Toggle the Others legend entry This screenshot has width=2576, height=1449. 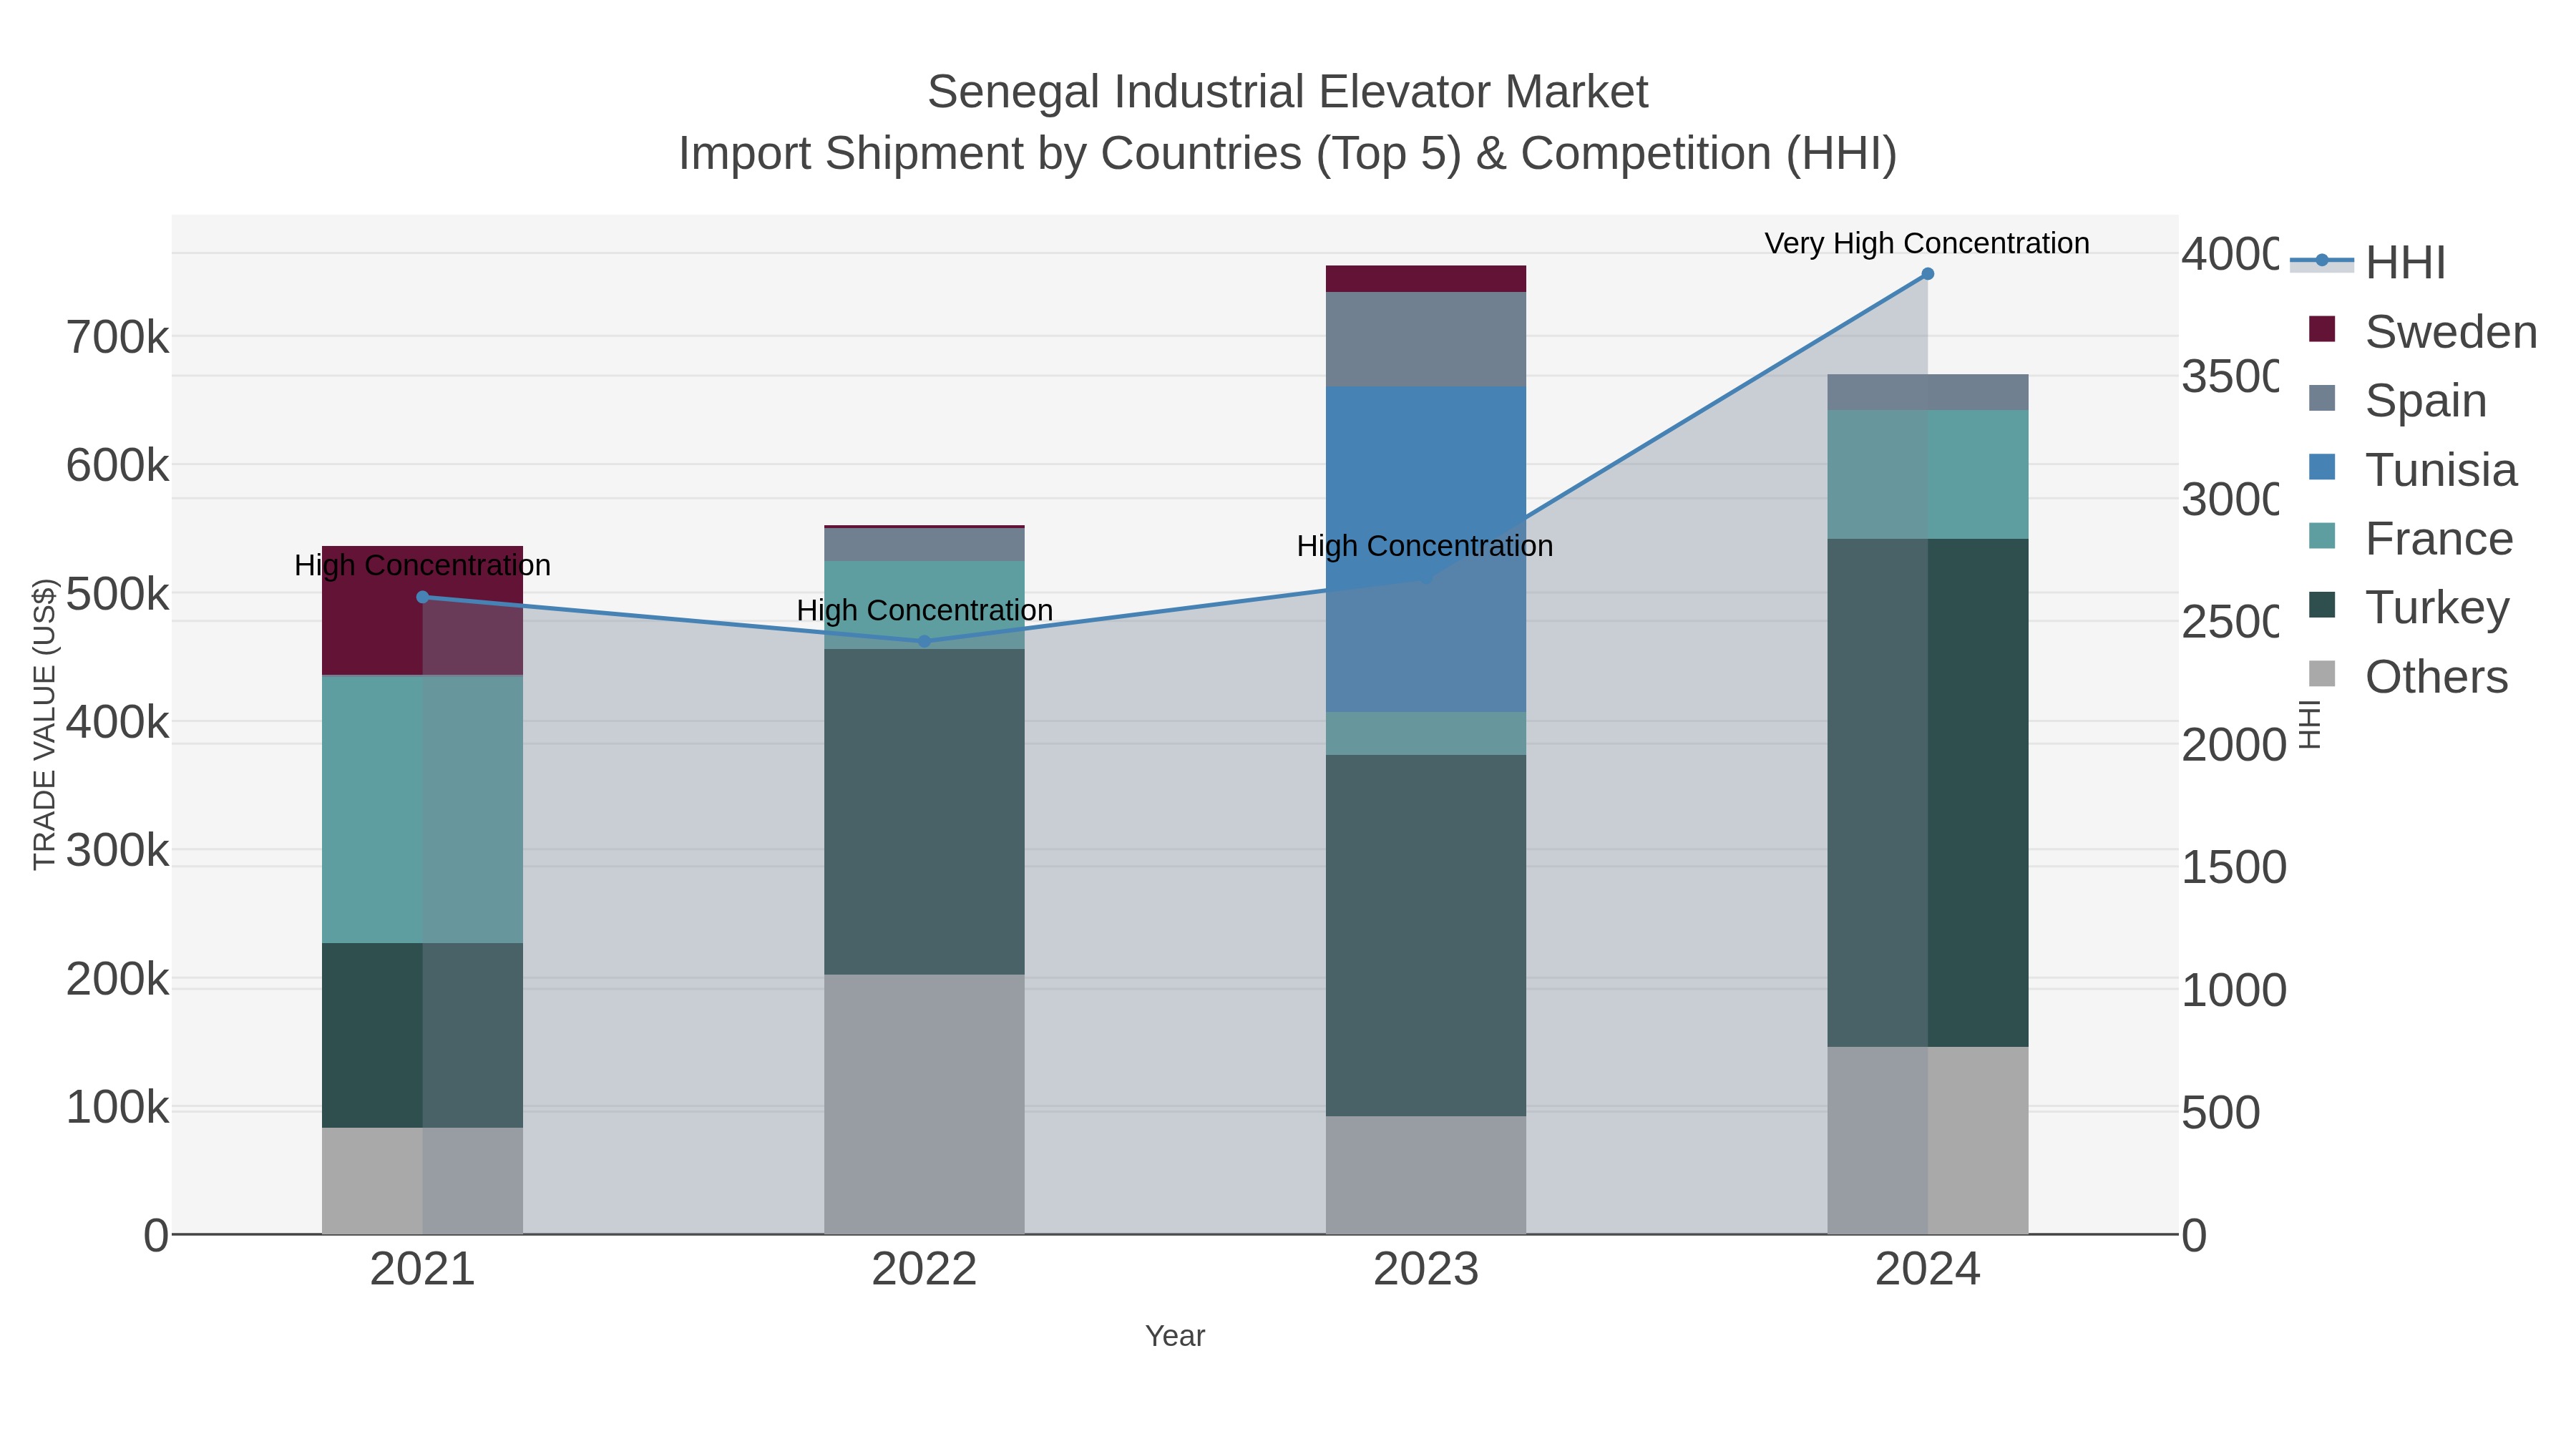(2408, 676)
